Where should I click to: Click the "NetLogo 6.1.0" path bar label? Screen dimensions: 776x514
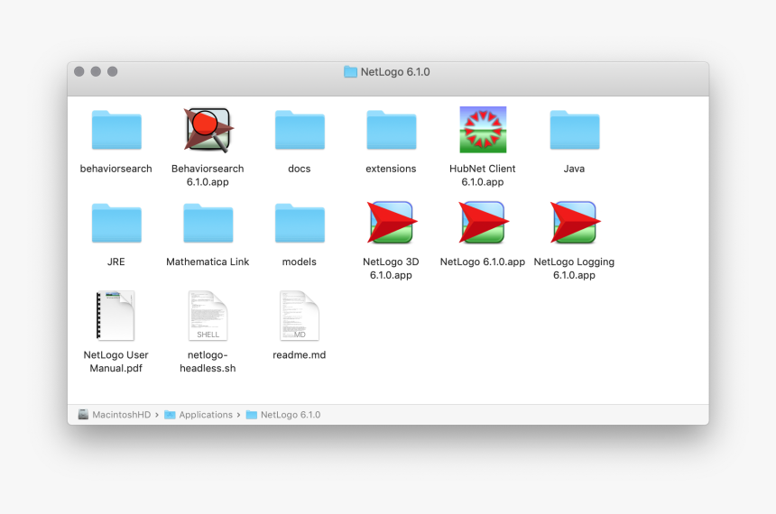tap(291, 415)
